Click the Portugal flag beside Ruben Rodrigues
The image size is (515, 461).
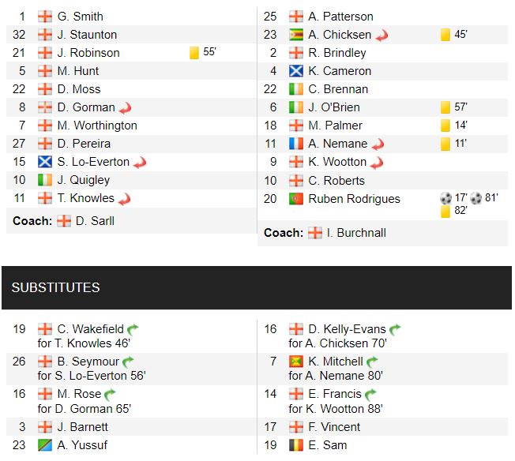[296, 199]
